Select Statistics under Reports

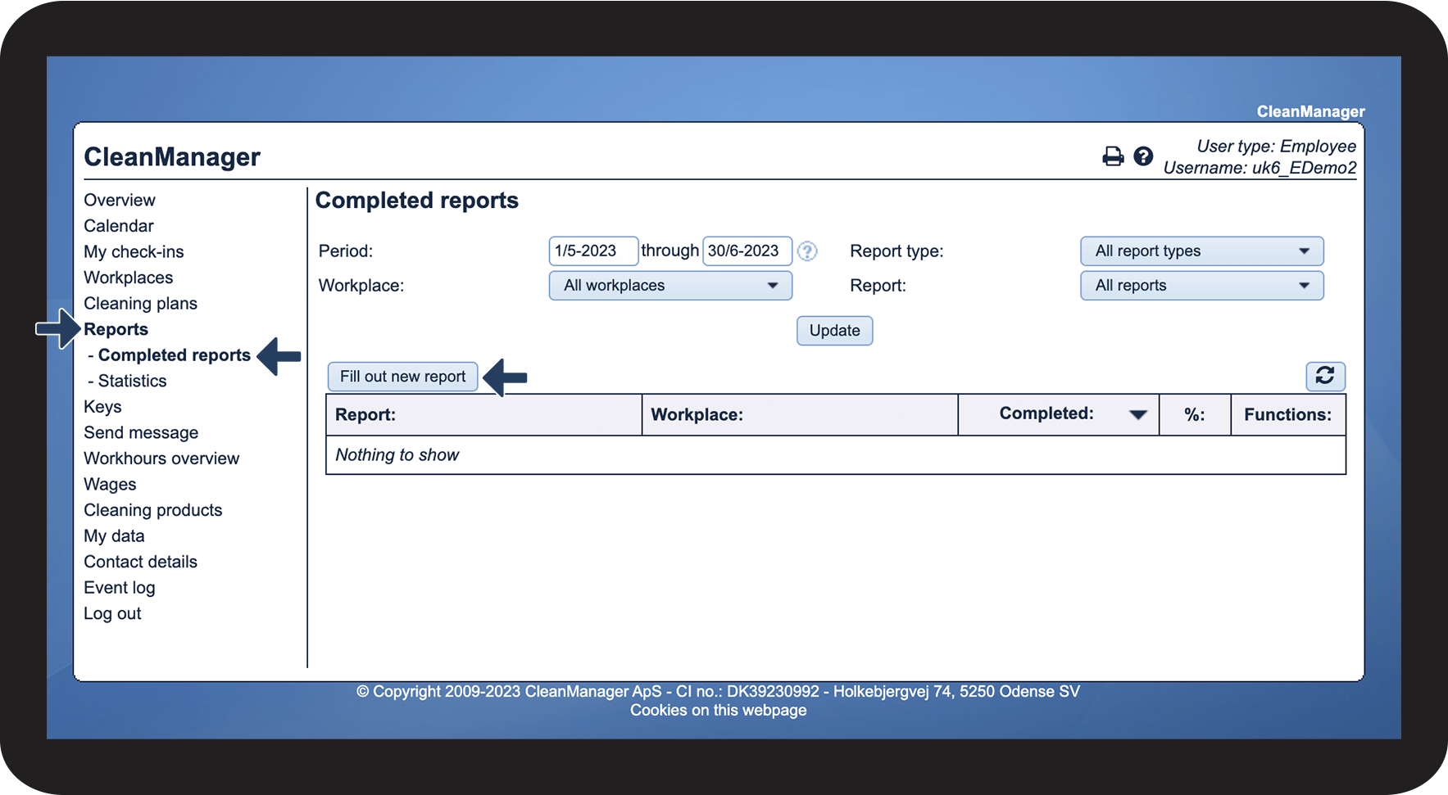point(132,382)
